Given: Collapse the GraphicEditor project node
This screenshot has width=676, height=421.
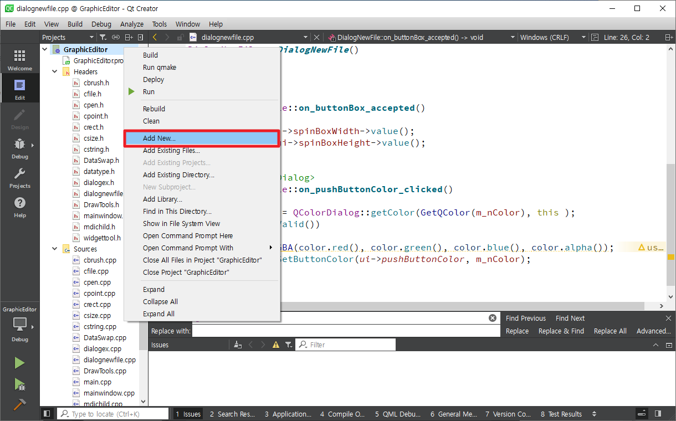Looking at the screenshot, I should [45, 49].
